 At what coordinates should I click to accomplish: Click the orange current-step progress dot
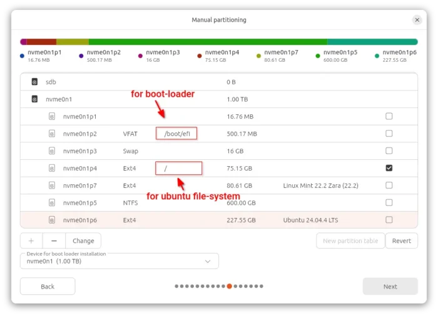(230, 287)
